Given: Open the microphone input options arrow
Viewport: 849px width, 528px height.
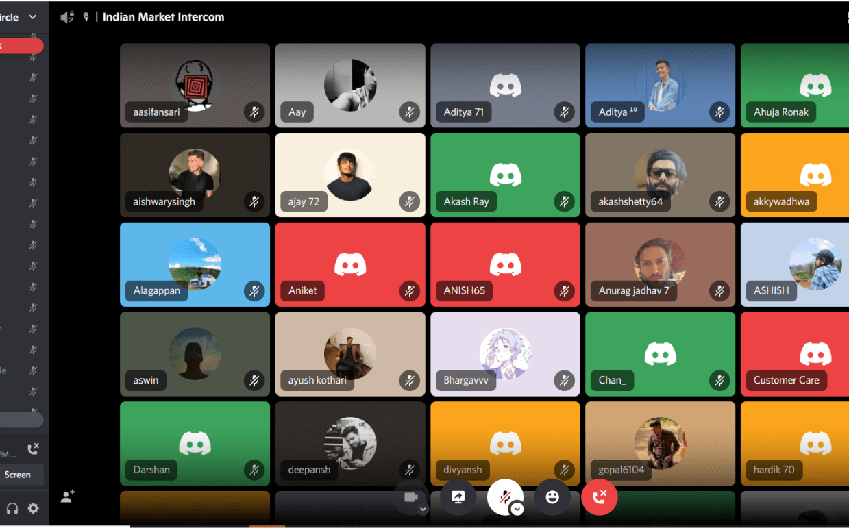Looking at the screenshot, I should point(517,509).
